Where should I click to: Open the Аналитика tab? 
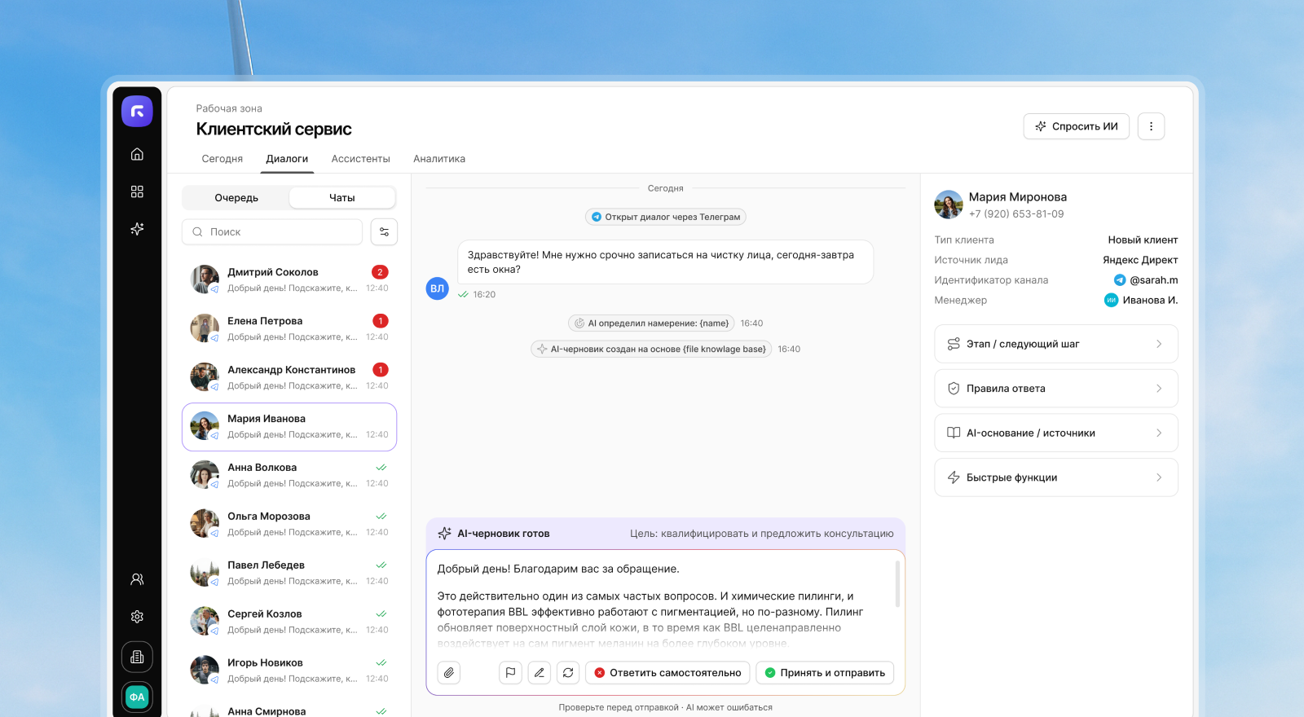(439, 159)
